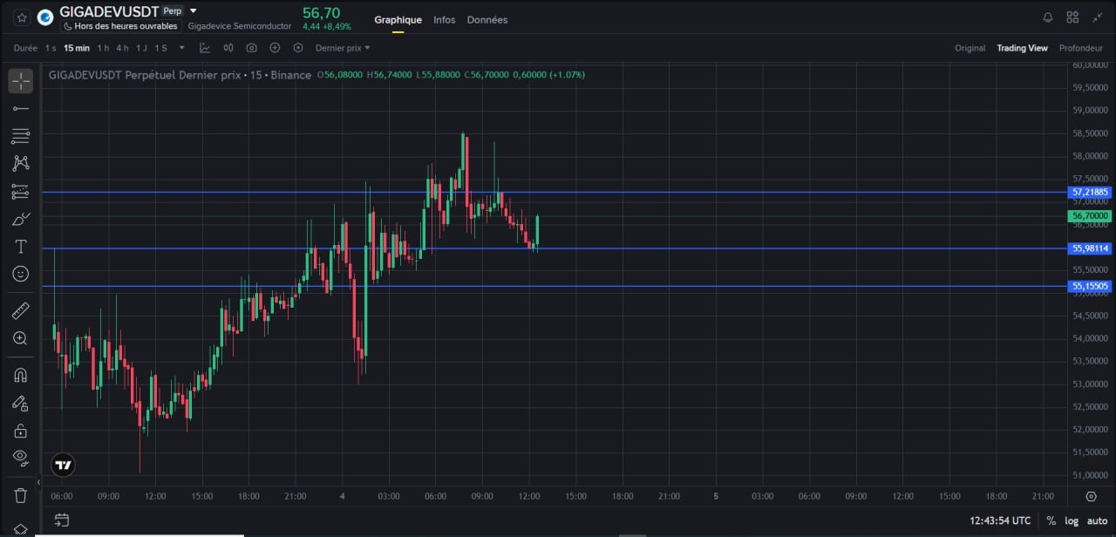Click the TradingView logo badge
The image size is (1116, 537).
[63, 465]
